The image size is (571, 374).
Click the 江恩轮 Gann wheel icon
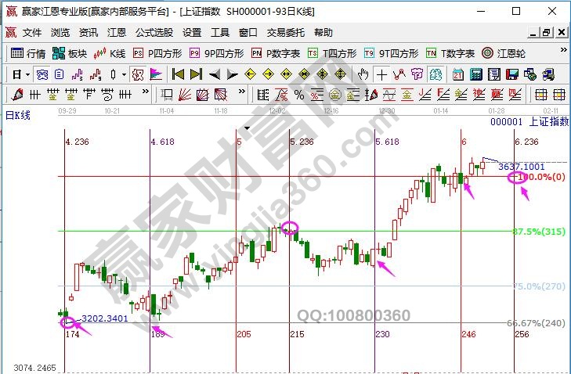pos(507,53)
